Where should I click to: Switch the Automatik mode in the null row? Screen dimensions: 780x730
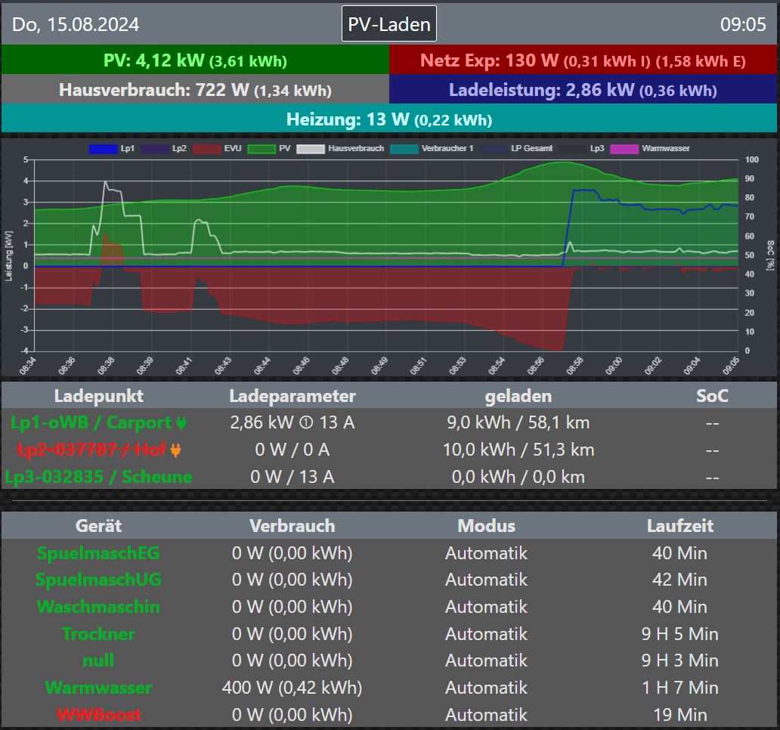click(486, 660)
